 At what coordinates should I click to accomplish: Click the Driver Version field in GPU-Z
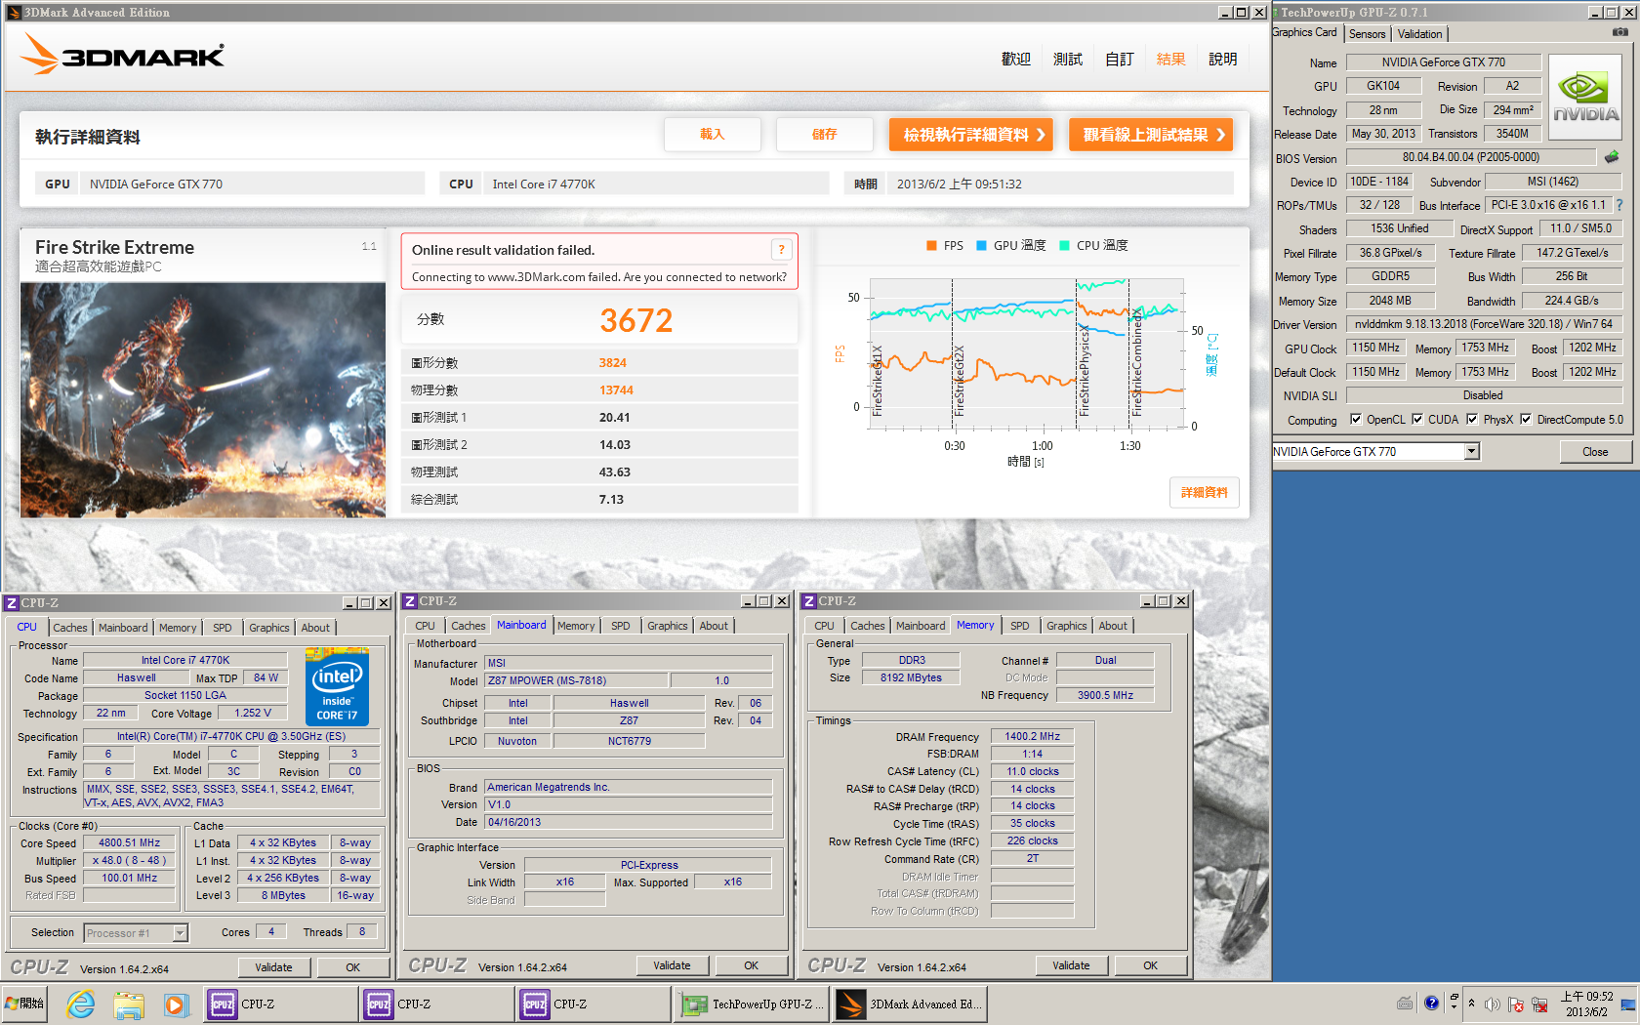1484,324
